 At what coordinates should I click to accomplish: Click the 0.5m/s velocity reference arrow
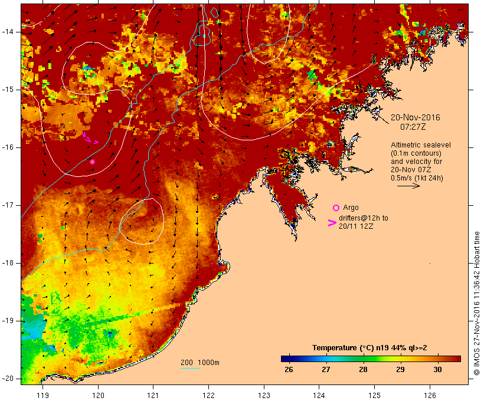(x=408, y=186)
